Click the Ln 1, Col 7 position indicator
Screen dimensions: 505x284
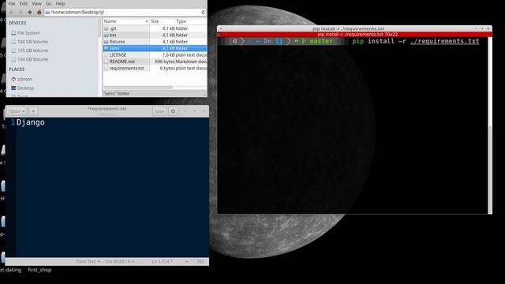coord(163,261)
